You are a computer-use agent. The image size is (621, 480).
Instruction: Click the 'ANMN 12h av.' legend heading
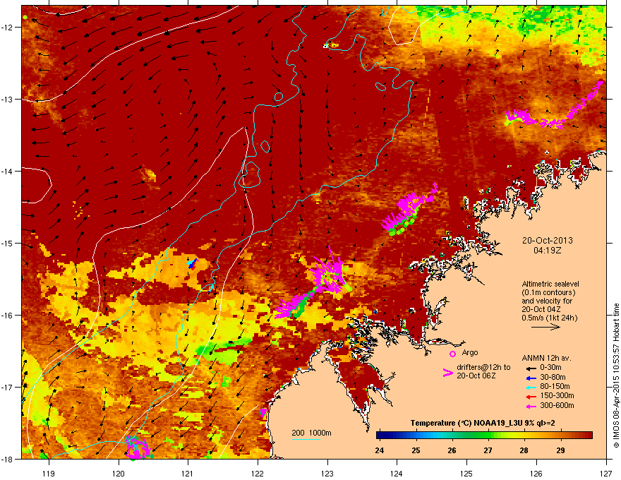pyautogui.click(x=546, y=359)
